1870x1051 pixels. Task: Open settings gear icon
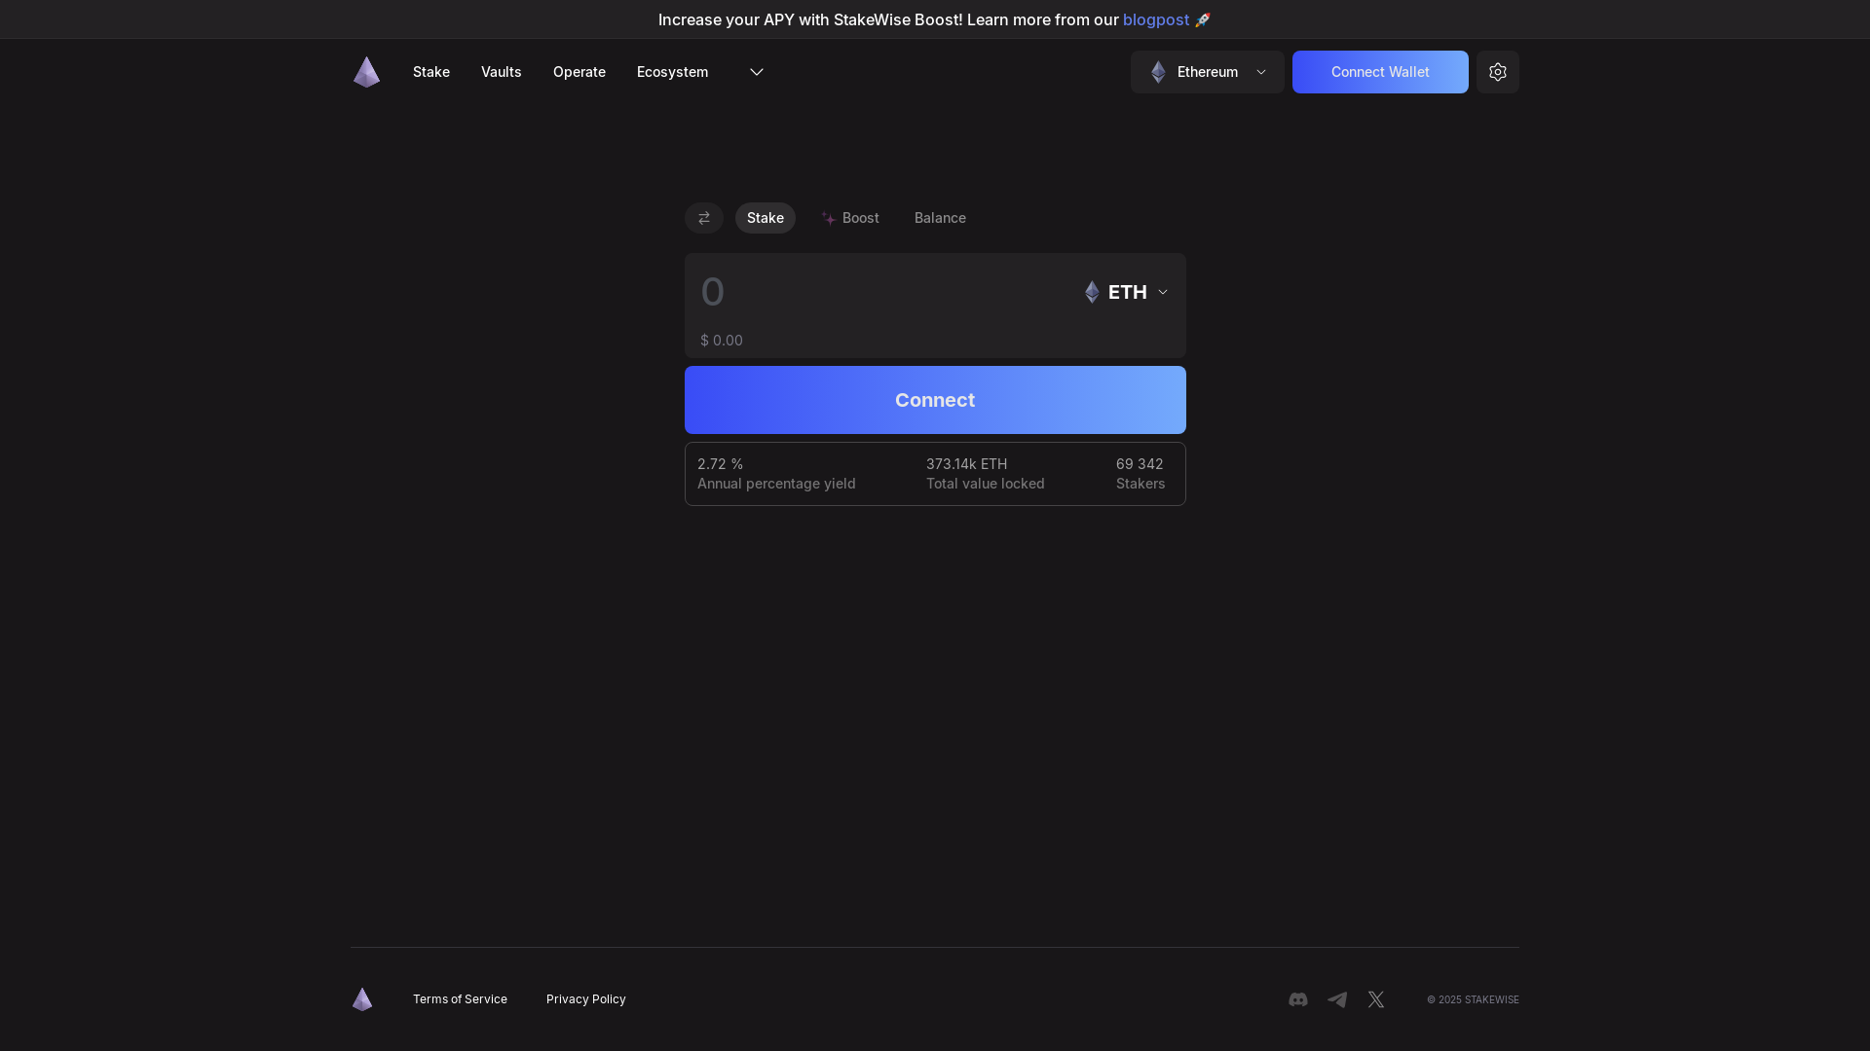(x=1498, y=72)
